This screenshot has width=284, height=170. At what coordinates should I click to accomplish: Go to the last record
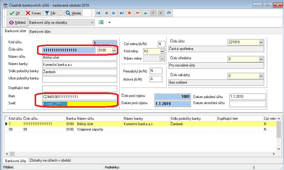point(122,13)
